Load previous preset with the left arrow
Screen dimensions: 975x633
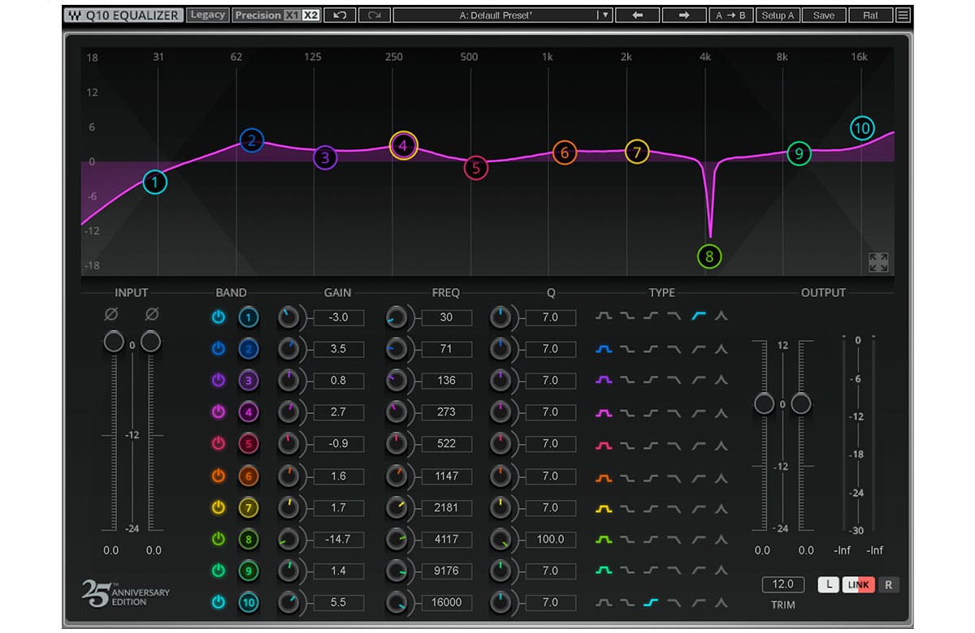(638, 15)
